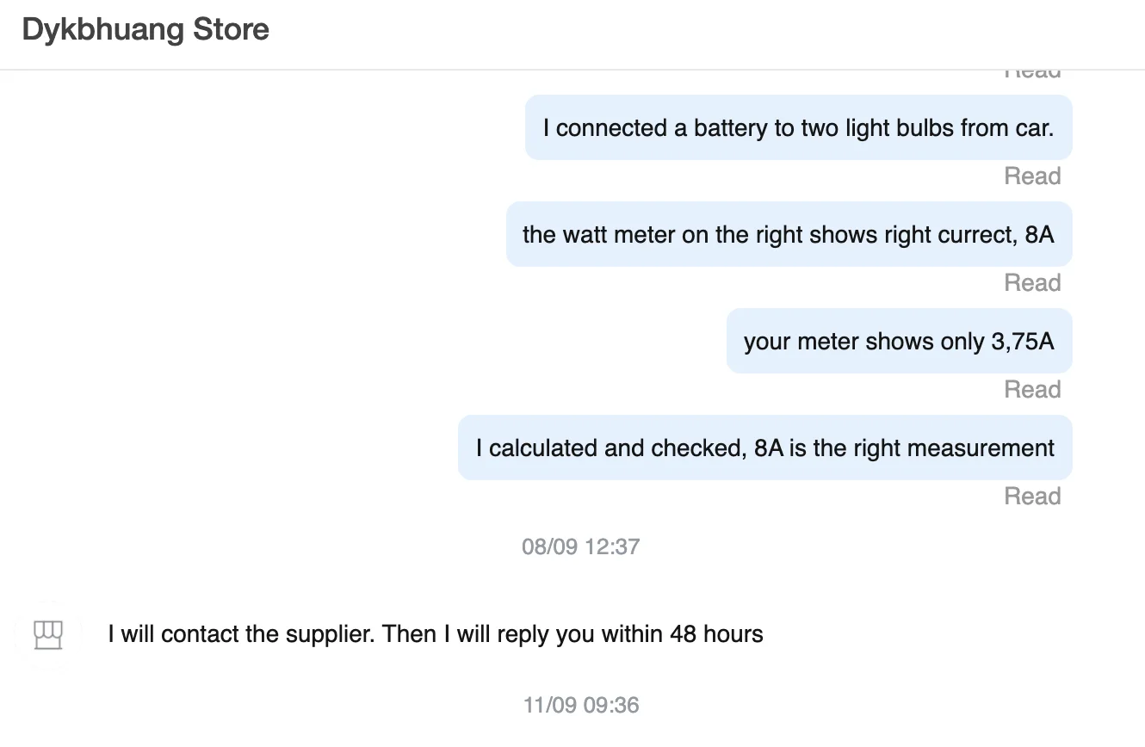The image size is (1145, 747).
Task: Click the 08/09 12:37 timestamp
Action: click(580, 546)
